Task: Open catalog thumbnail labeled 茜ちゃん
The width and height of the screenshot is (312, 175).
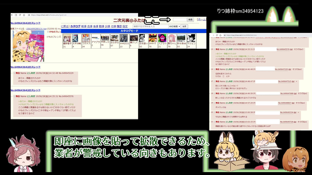Action: [x=172, y=38]
